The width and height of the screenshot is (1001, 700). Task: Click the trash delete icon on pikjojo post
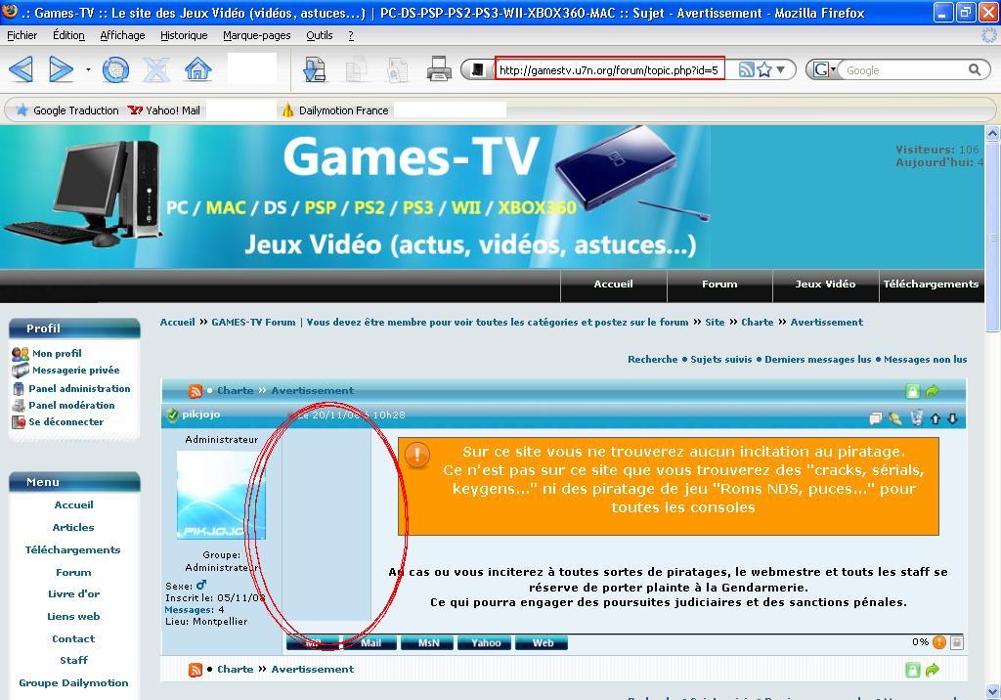[917, 417]
